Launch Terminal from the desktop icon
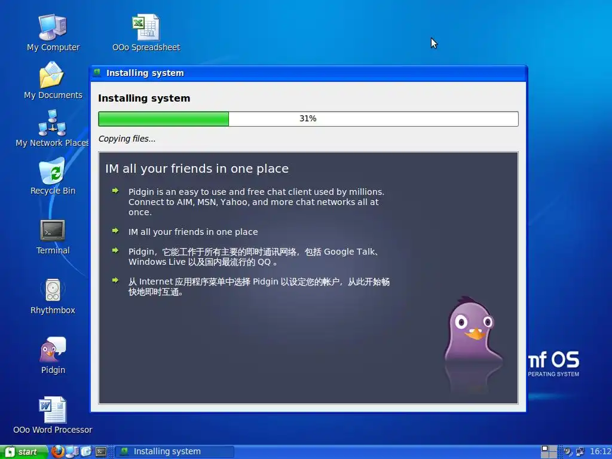Screen dimensions: 612x459 (53, 237)
